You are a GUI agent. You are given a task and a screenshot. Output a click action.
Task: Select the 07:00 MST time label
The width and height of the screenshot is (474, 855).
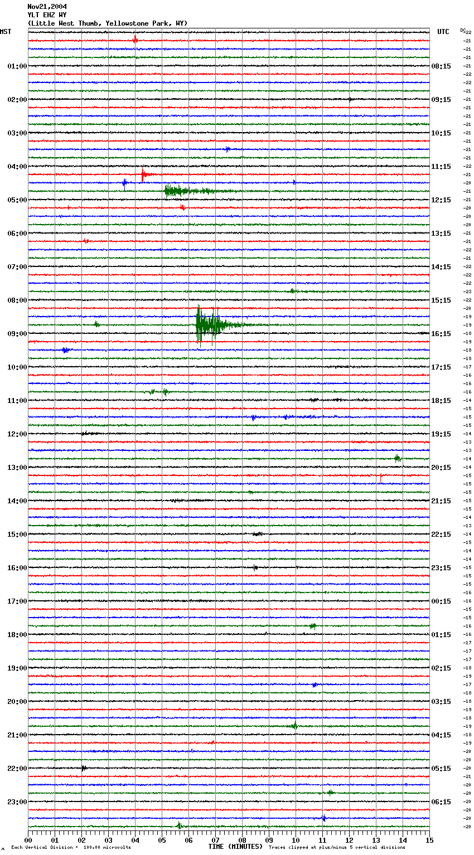click(17, 267)
